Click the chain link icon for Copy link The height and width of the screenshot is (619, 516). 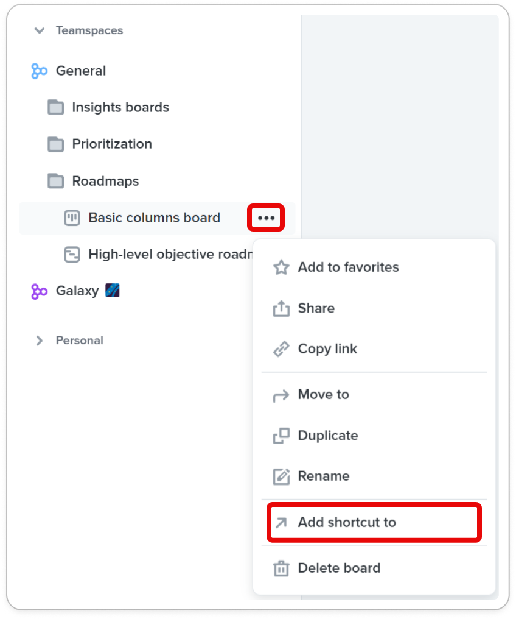[x=281, y=349]
